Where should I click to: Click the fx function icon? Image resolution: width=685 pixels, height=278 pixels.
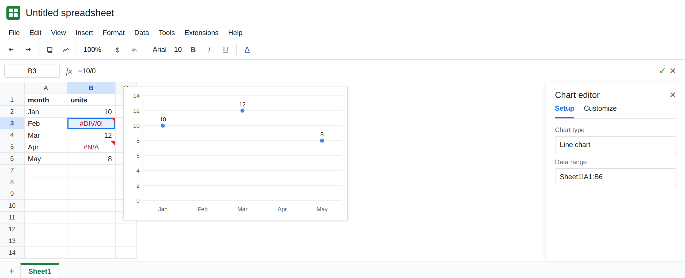tap(69, 71)
